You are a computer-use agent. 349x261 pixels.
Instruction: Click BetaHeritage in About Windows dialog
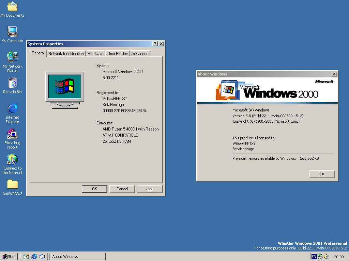(x=243, y=149)
